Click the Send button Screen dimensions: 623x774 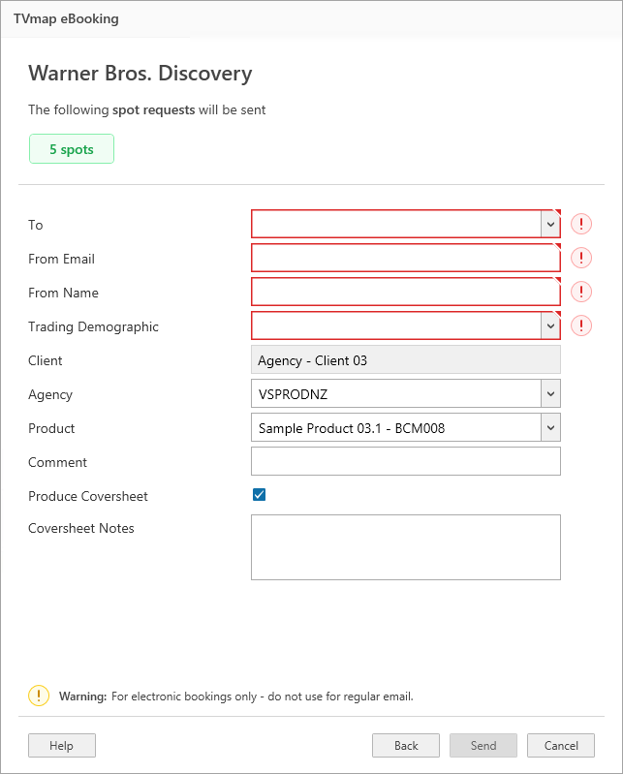click(x=483, y=745)
